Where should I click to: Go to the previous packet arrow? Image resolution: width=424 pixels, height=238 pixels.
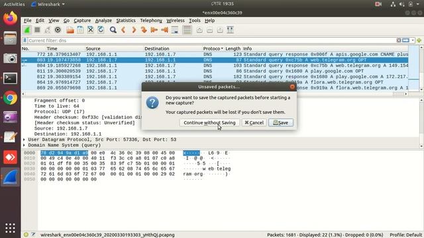[123, 30]
